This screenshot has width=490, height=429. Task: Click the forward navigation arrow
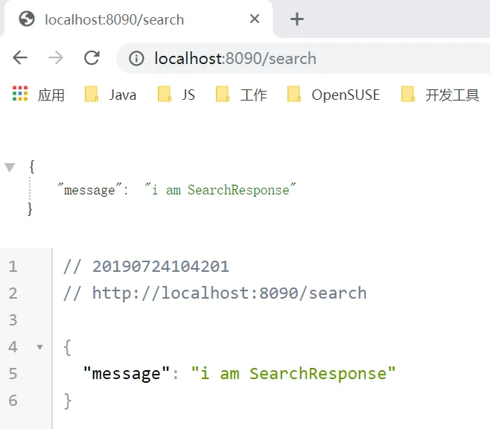point(56,58)
